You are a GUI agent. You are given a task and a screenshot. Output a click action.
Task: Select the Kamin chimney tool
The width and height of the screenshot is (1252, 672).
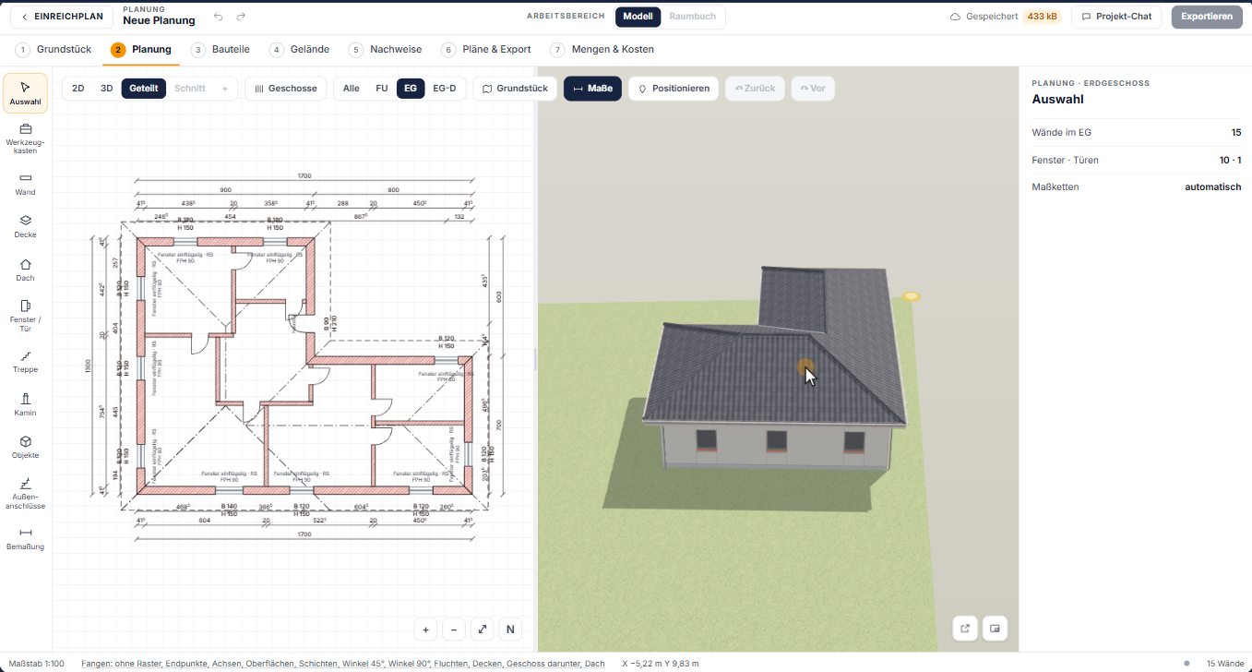click(x=26, y=404)
